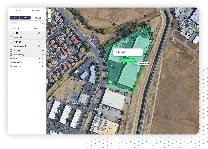The width and height of the screenshot is (208, 149).
Task: Uncheck the Ungrouped checkbox
Action: click(x=11, y=54)
